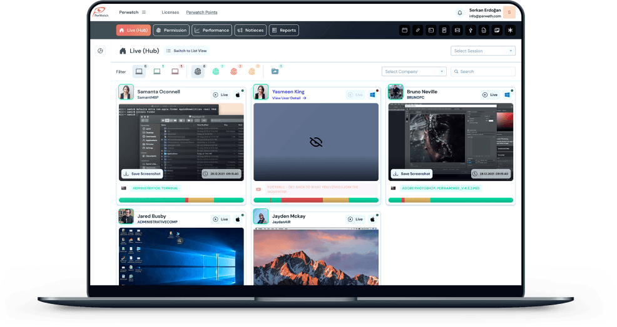Image resolution: width=617 pixels, height=327 pixels.
Task: Open View User Detail for Yasmeen King
Action: click(289, 98)
